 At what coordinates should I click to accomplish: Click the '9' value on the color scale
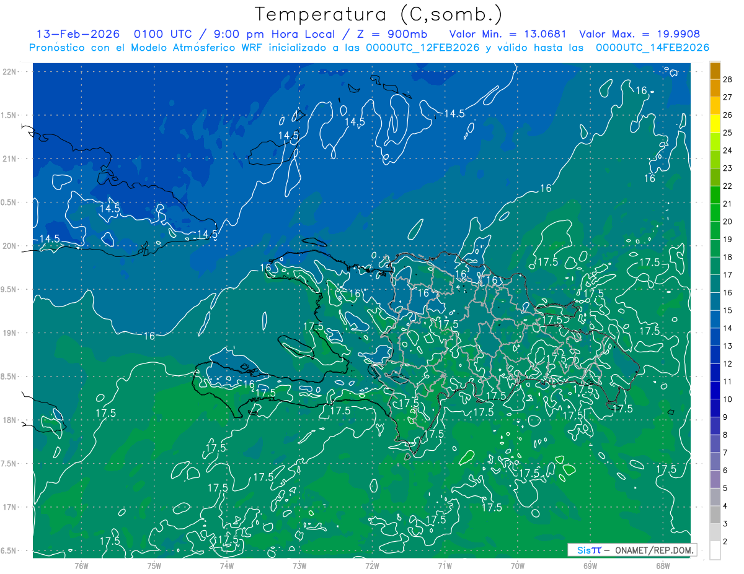coord(726,417)
